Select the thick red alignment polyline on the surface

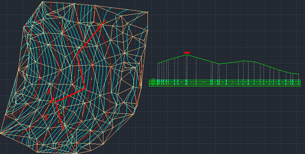[81, 72]
